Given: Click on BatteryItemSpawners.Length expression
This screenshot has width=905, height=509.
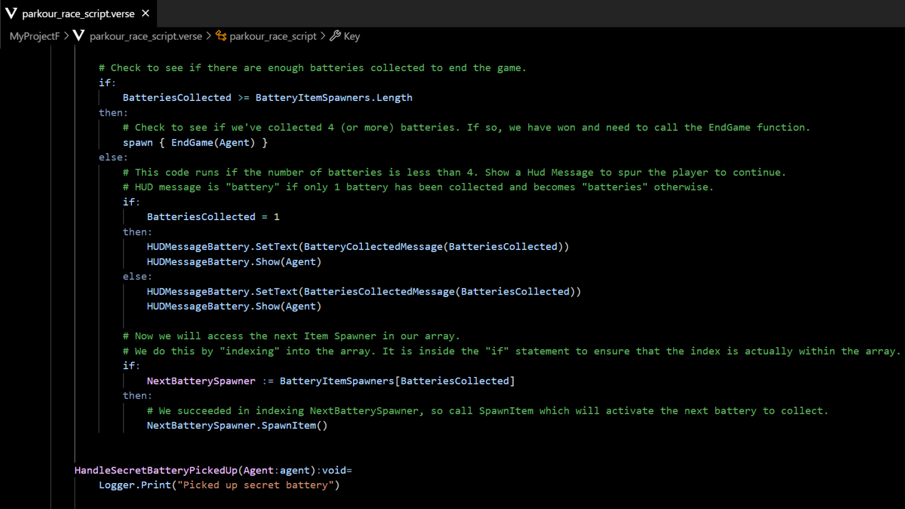Looking at the screenshot, I should pos(333,98).
